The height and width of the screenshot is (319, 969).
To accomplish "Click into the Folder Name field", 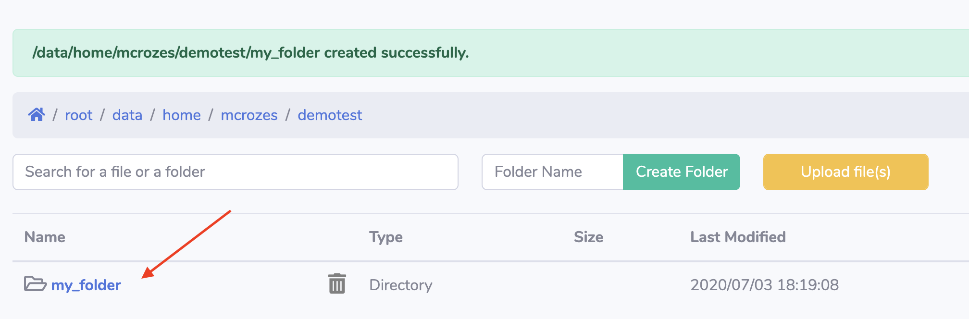I will coord(552,172).
